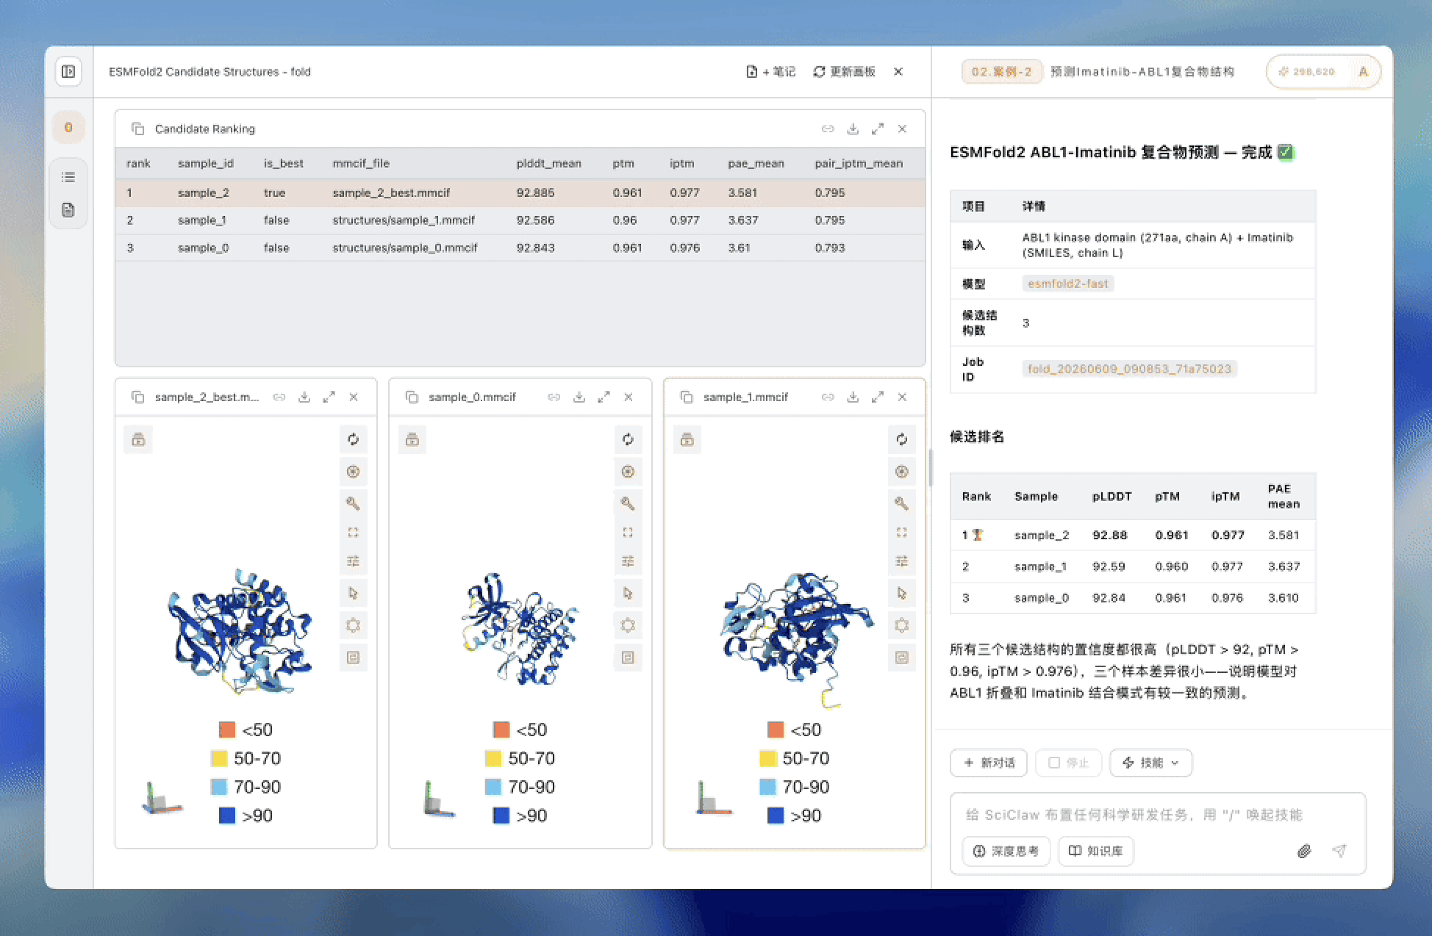Image resolution: width=1432 pixels, height=936 pixels.
Task: Click the >90 blue swatch in sample_1 legend
Action: click(776, 816)
